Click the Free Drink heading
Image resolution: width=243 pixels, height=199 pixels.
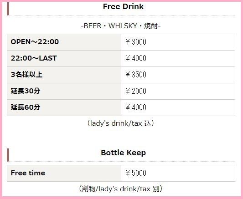[x=123, y=7]
